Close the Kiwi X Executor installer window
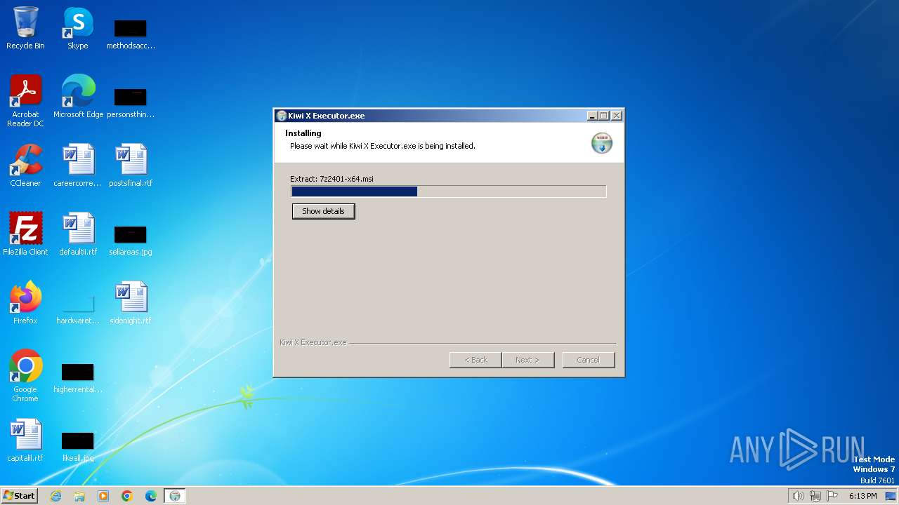The height and width of the screenshot is (505, 899). (x=616, y=116)
